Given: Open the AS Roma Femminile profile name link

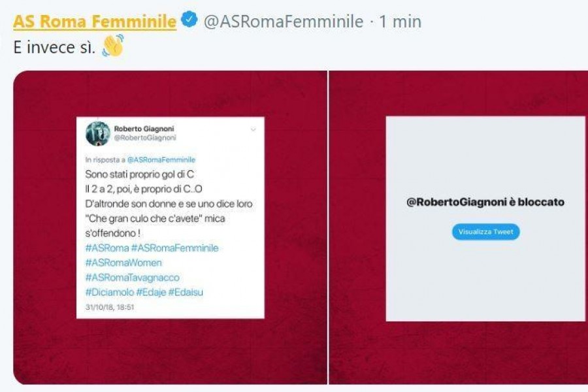Looking at the screenshot, I should [95, 22].
